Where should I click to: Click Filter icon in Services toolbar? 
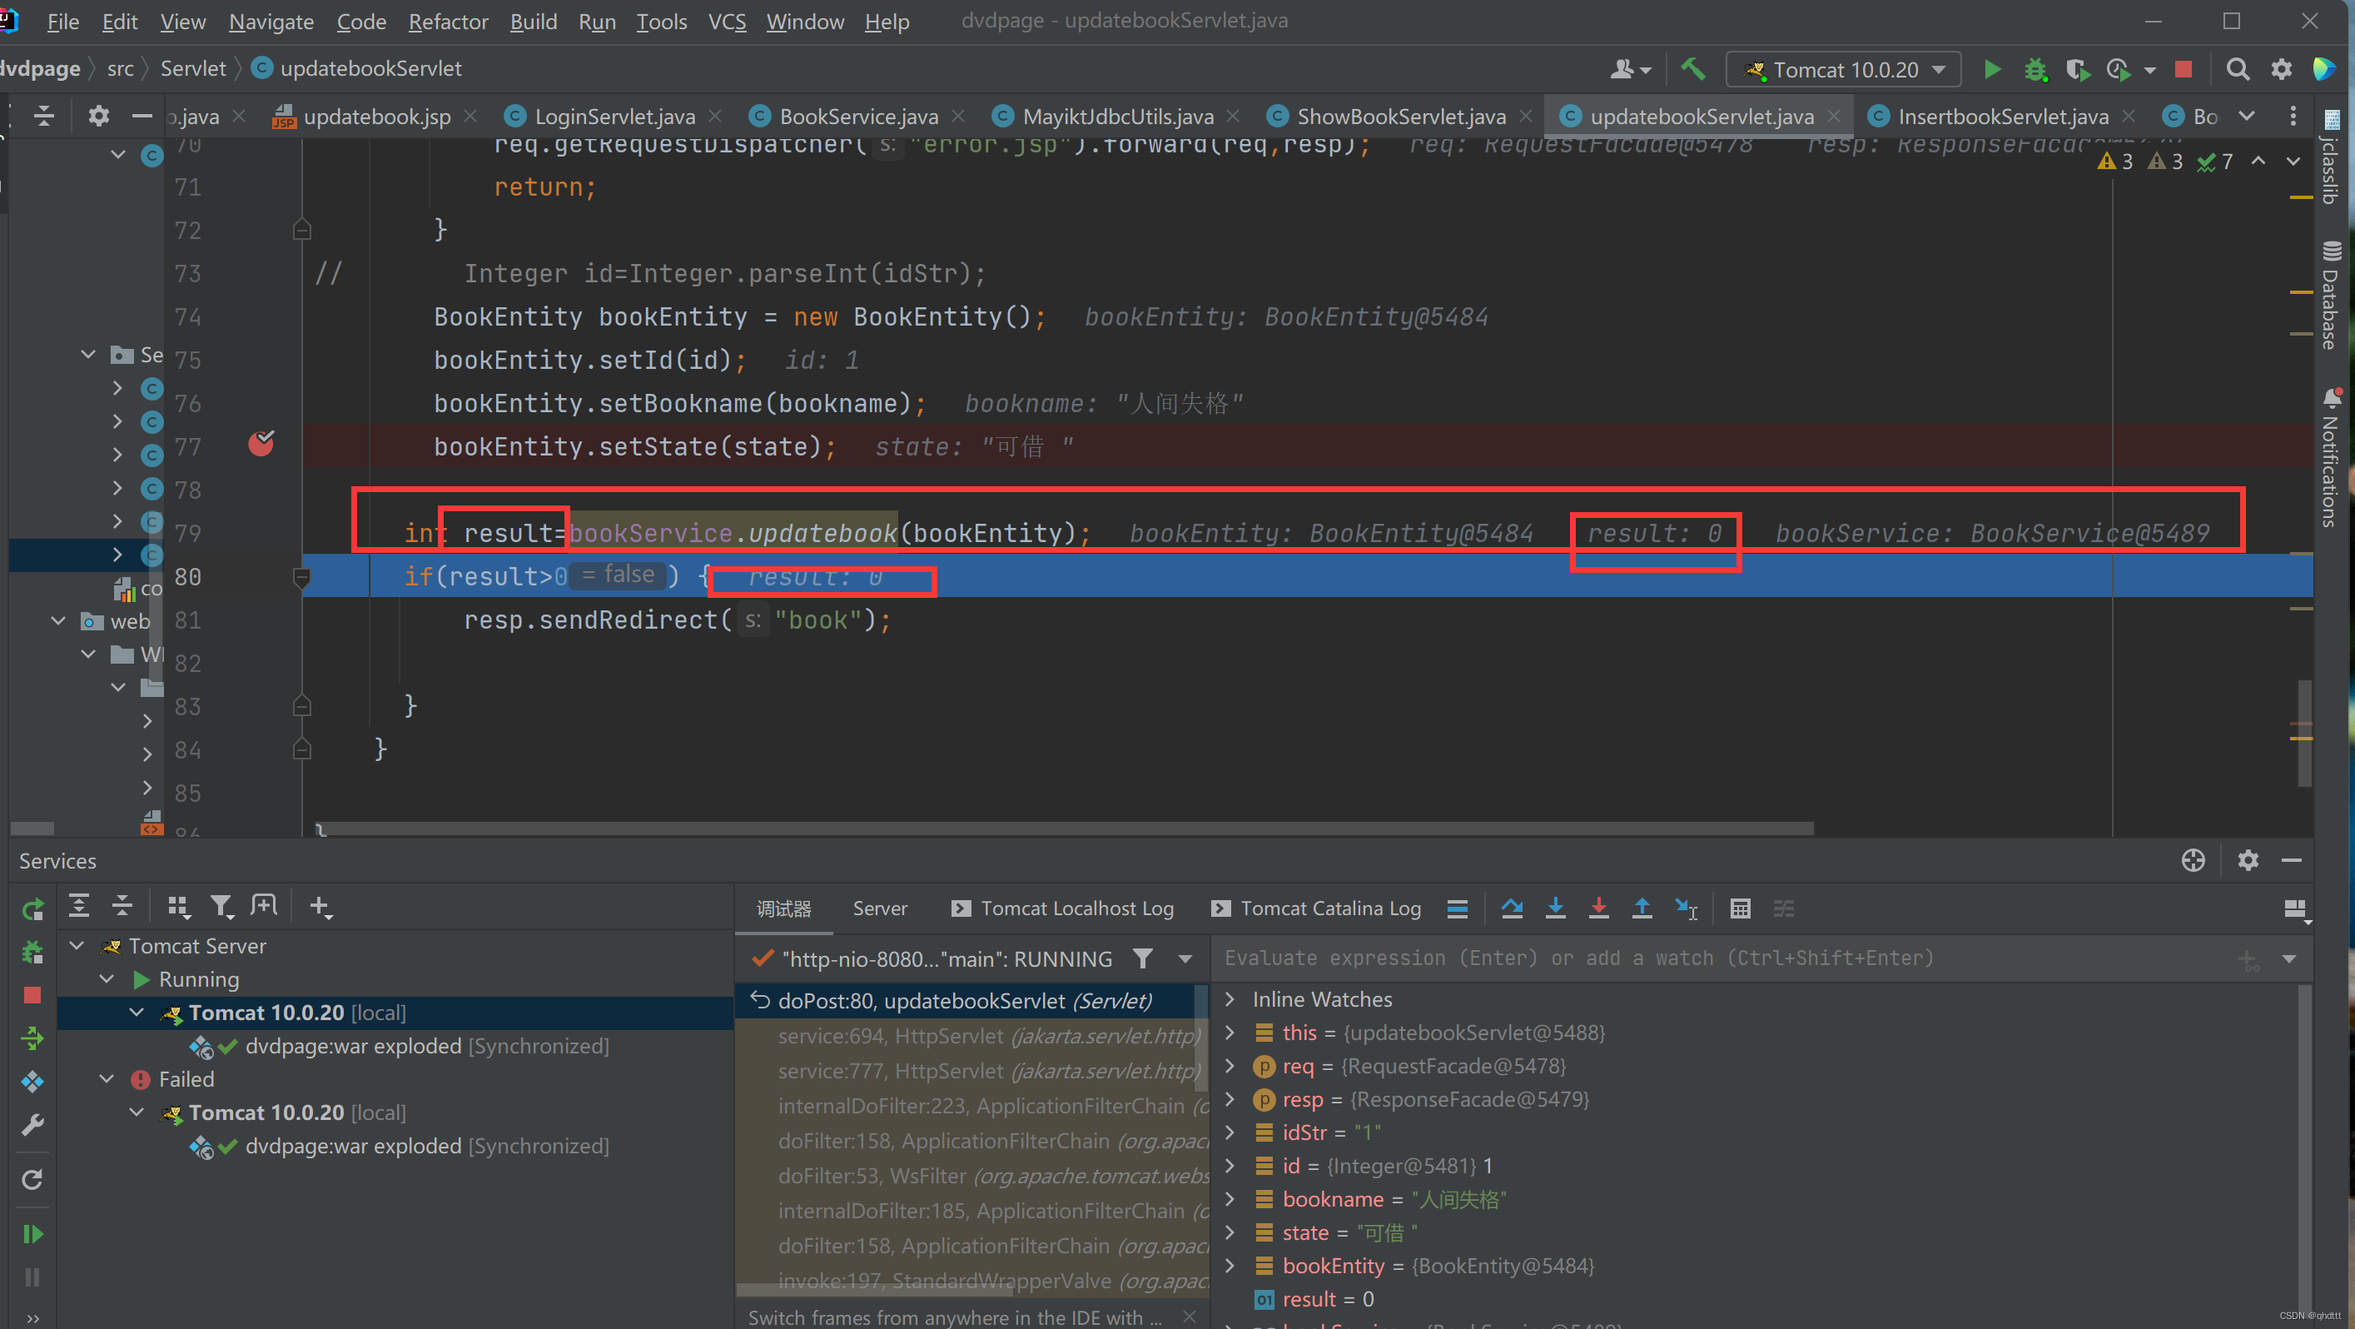pos(222,905)
